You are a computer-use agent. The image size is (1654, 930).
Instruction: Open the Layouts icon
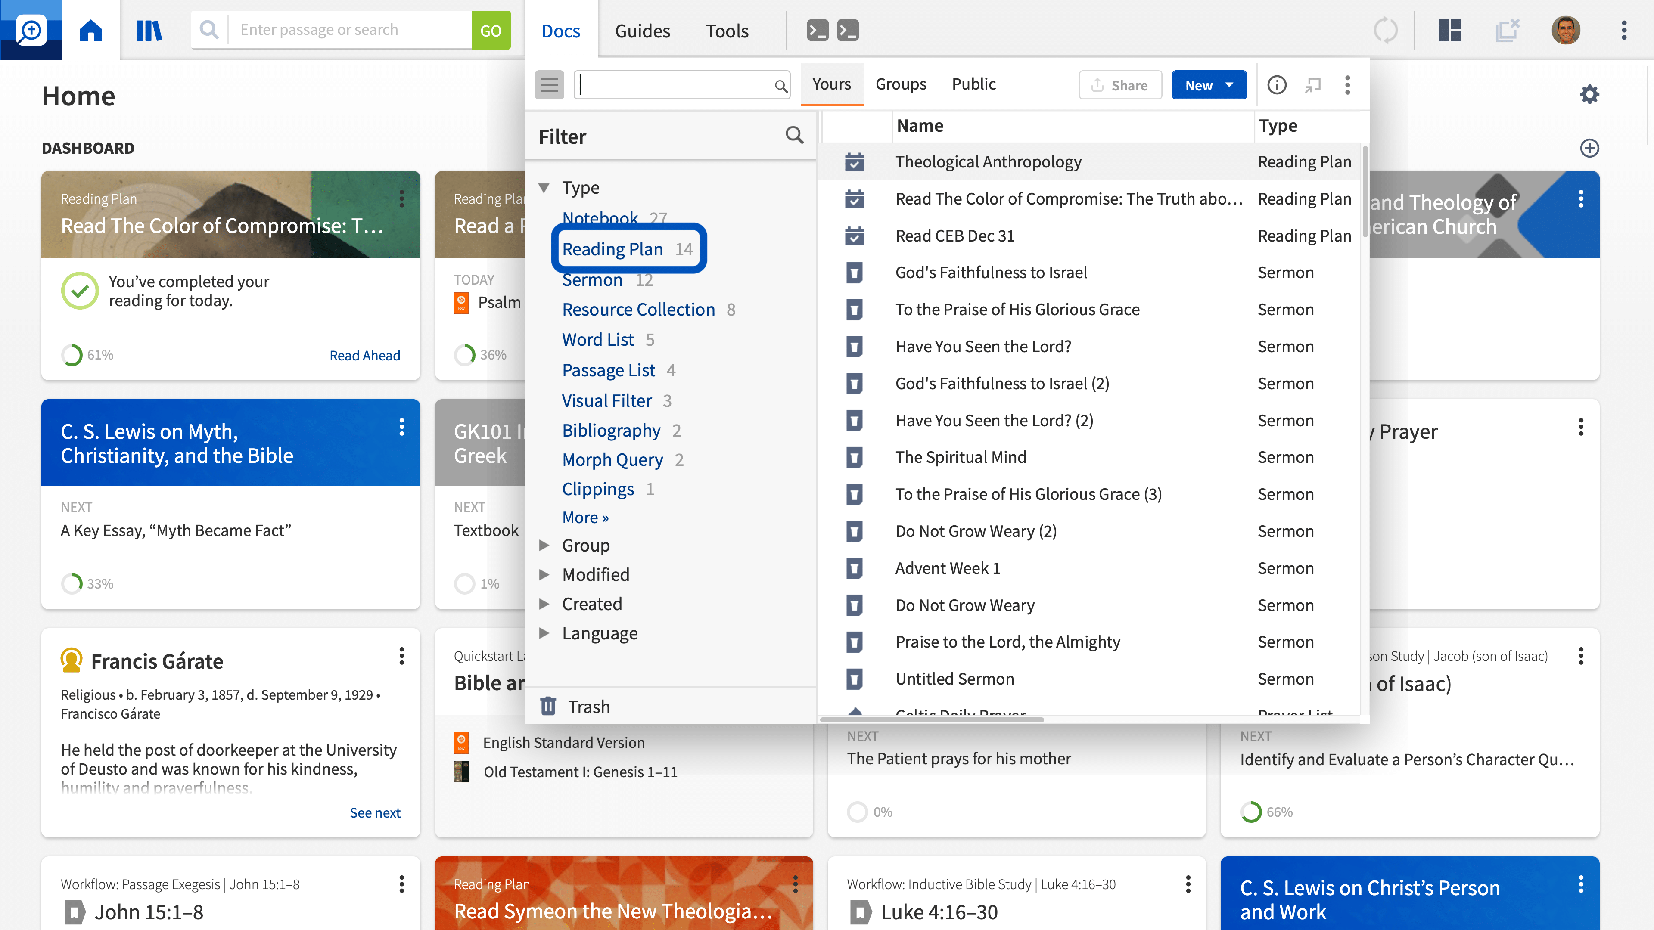[x=1449, y=30]
